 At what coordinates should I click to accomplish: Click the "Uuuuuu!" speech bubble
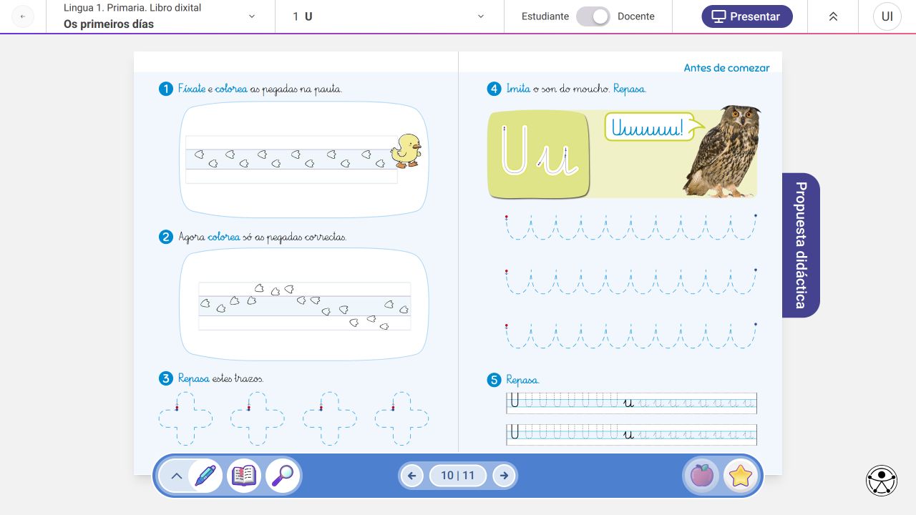[x=650, y=128]
